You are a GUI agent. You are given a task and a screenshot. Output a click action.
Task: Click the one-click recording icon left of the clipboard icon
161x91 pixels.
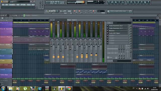(x=141, y=2)
